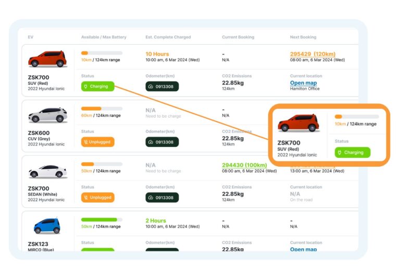Click the red ZSK700 SUV car image
Viewport: 400px width, 266px height.
(x=47, y=59)
